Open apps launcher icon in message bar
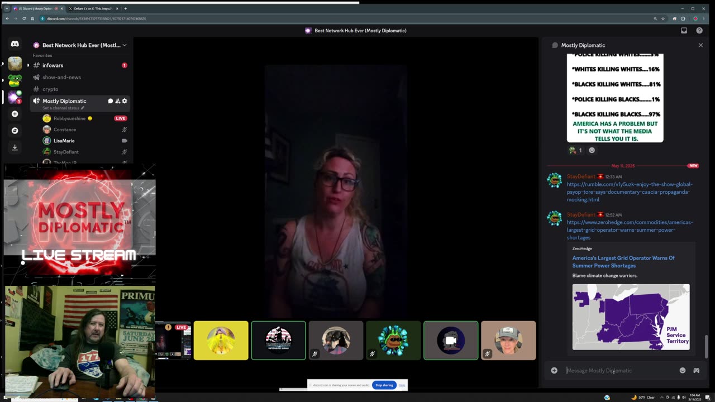The height and width of the screenshot is (402, 715). click(x=697, y=370)
